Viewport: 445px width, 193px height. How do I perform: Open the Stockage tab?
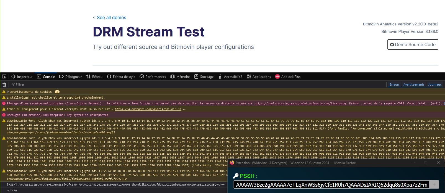(x=204, y=76)
